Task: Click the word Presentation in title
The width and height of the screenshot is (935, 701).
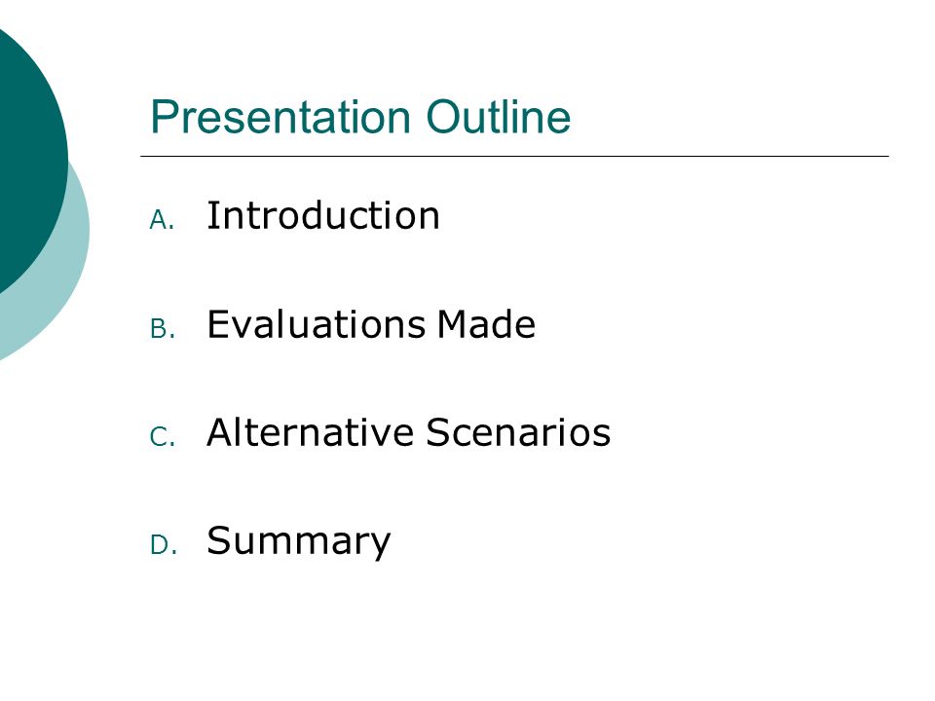Action: (280, 117)
